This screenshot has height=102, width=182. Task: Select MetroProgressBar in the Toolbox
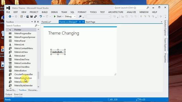(x=21, y=33)
